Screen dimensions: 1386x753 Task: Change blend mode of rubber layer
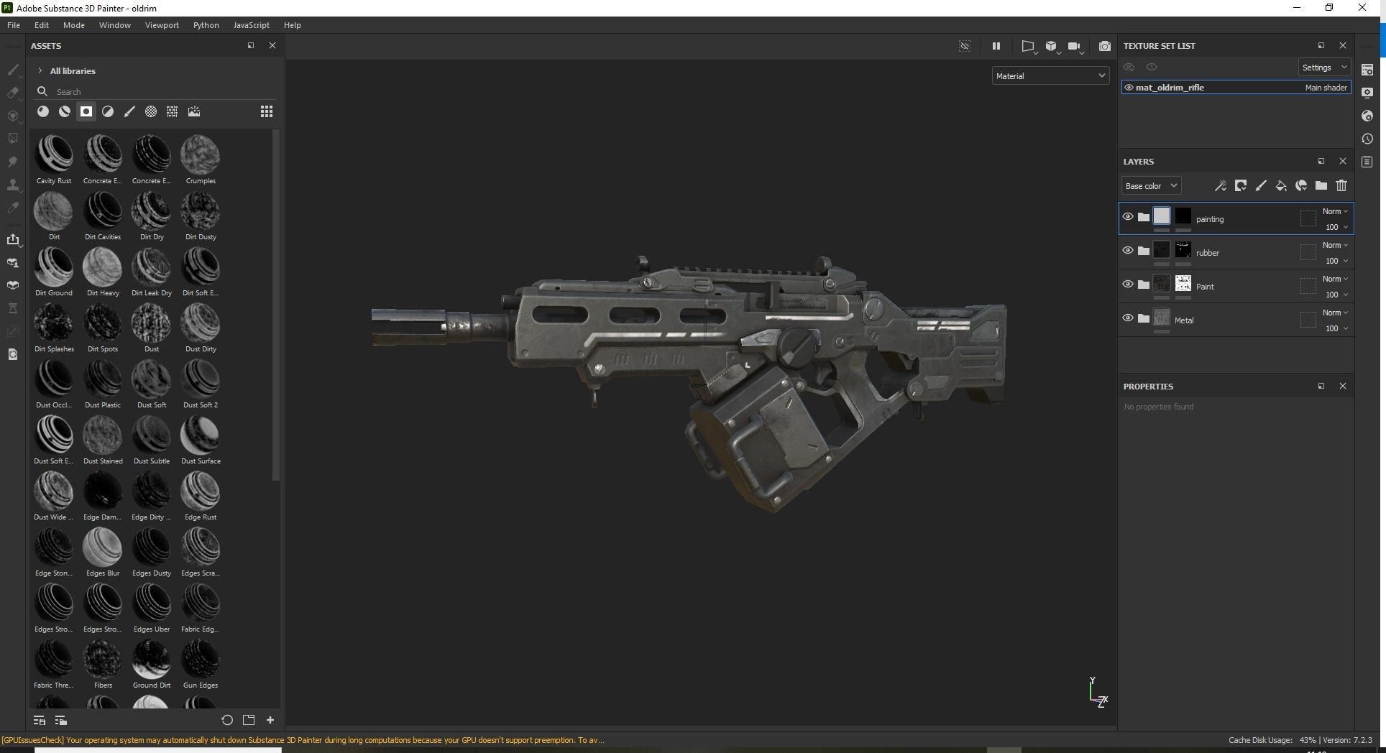click(x=1335, y=245)
